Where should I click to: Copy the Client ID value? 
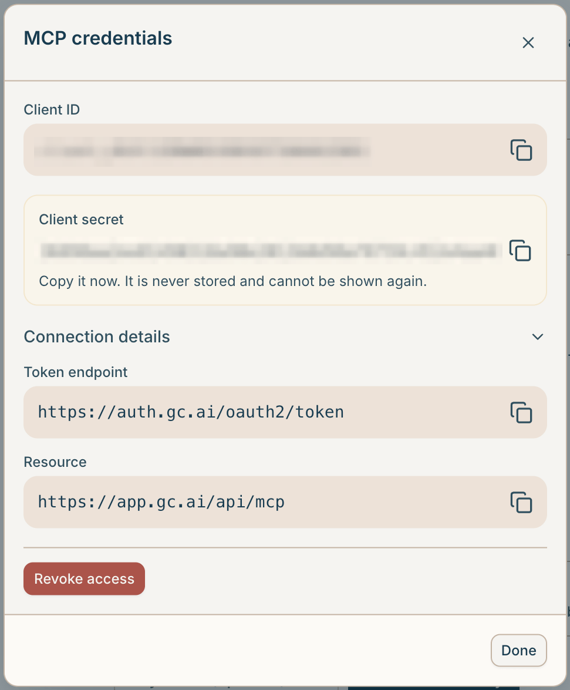click(x=521, y=150)
